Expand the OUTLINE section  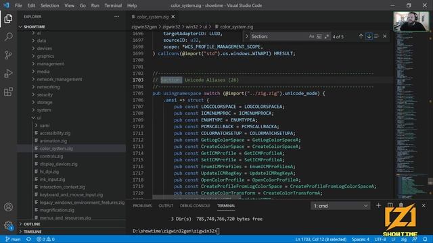coord(72,224)
